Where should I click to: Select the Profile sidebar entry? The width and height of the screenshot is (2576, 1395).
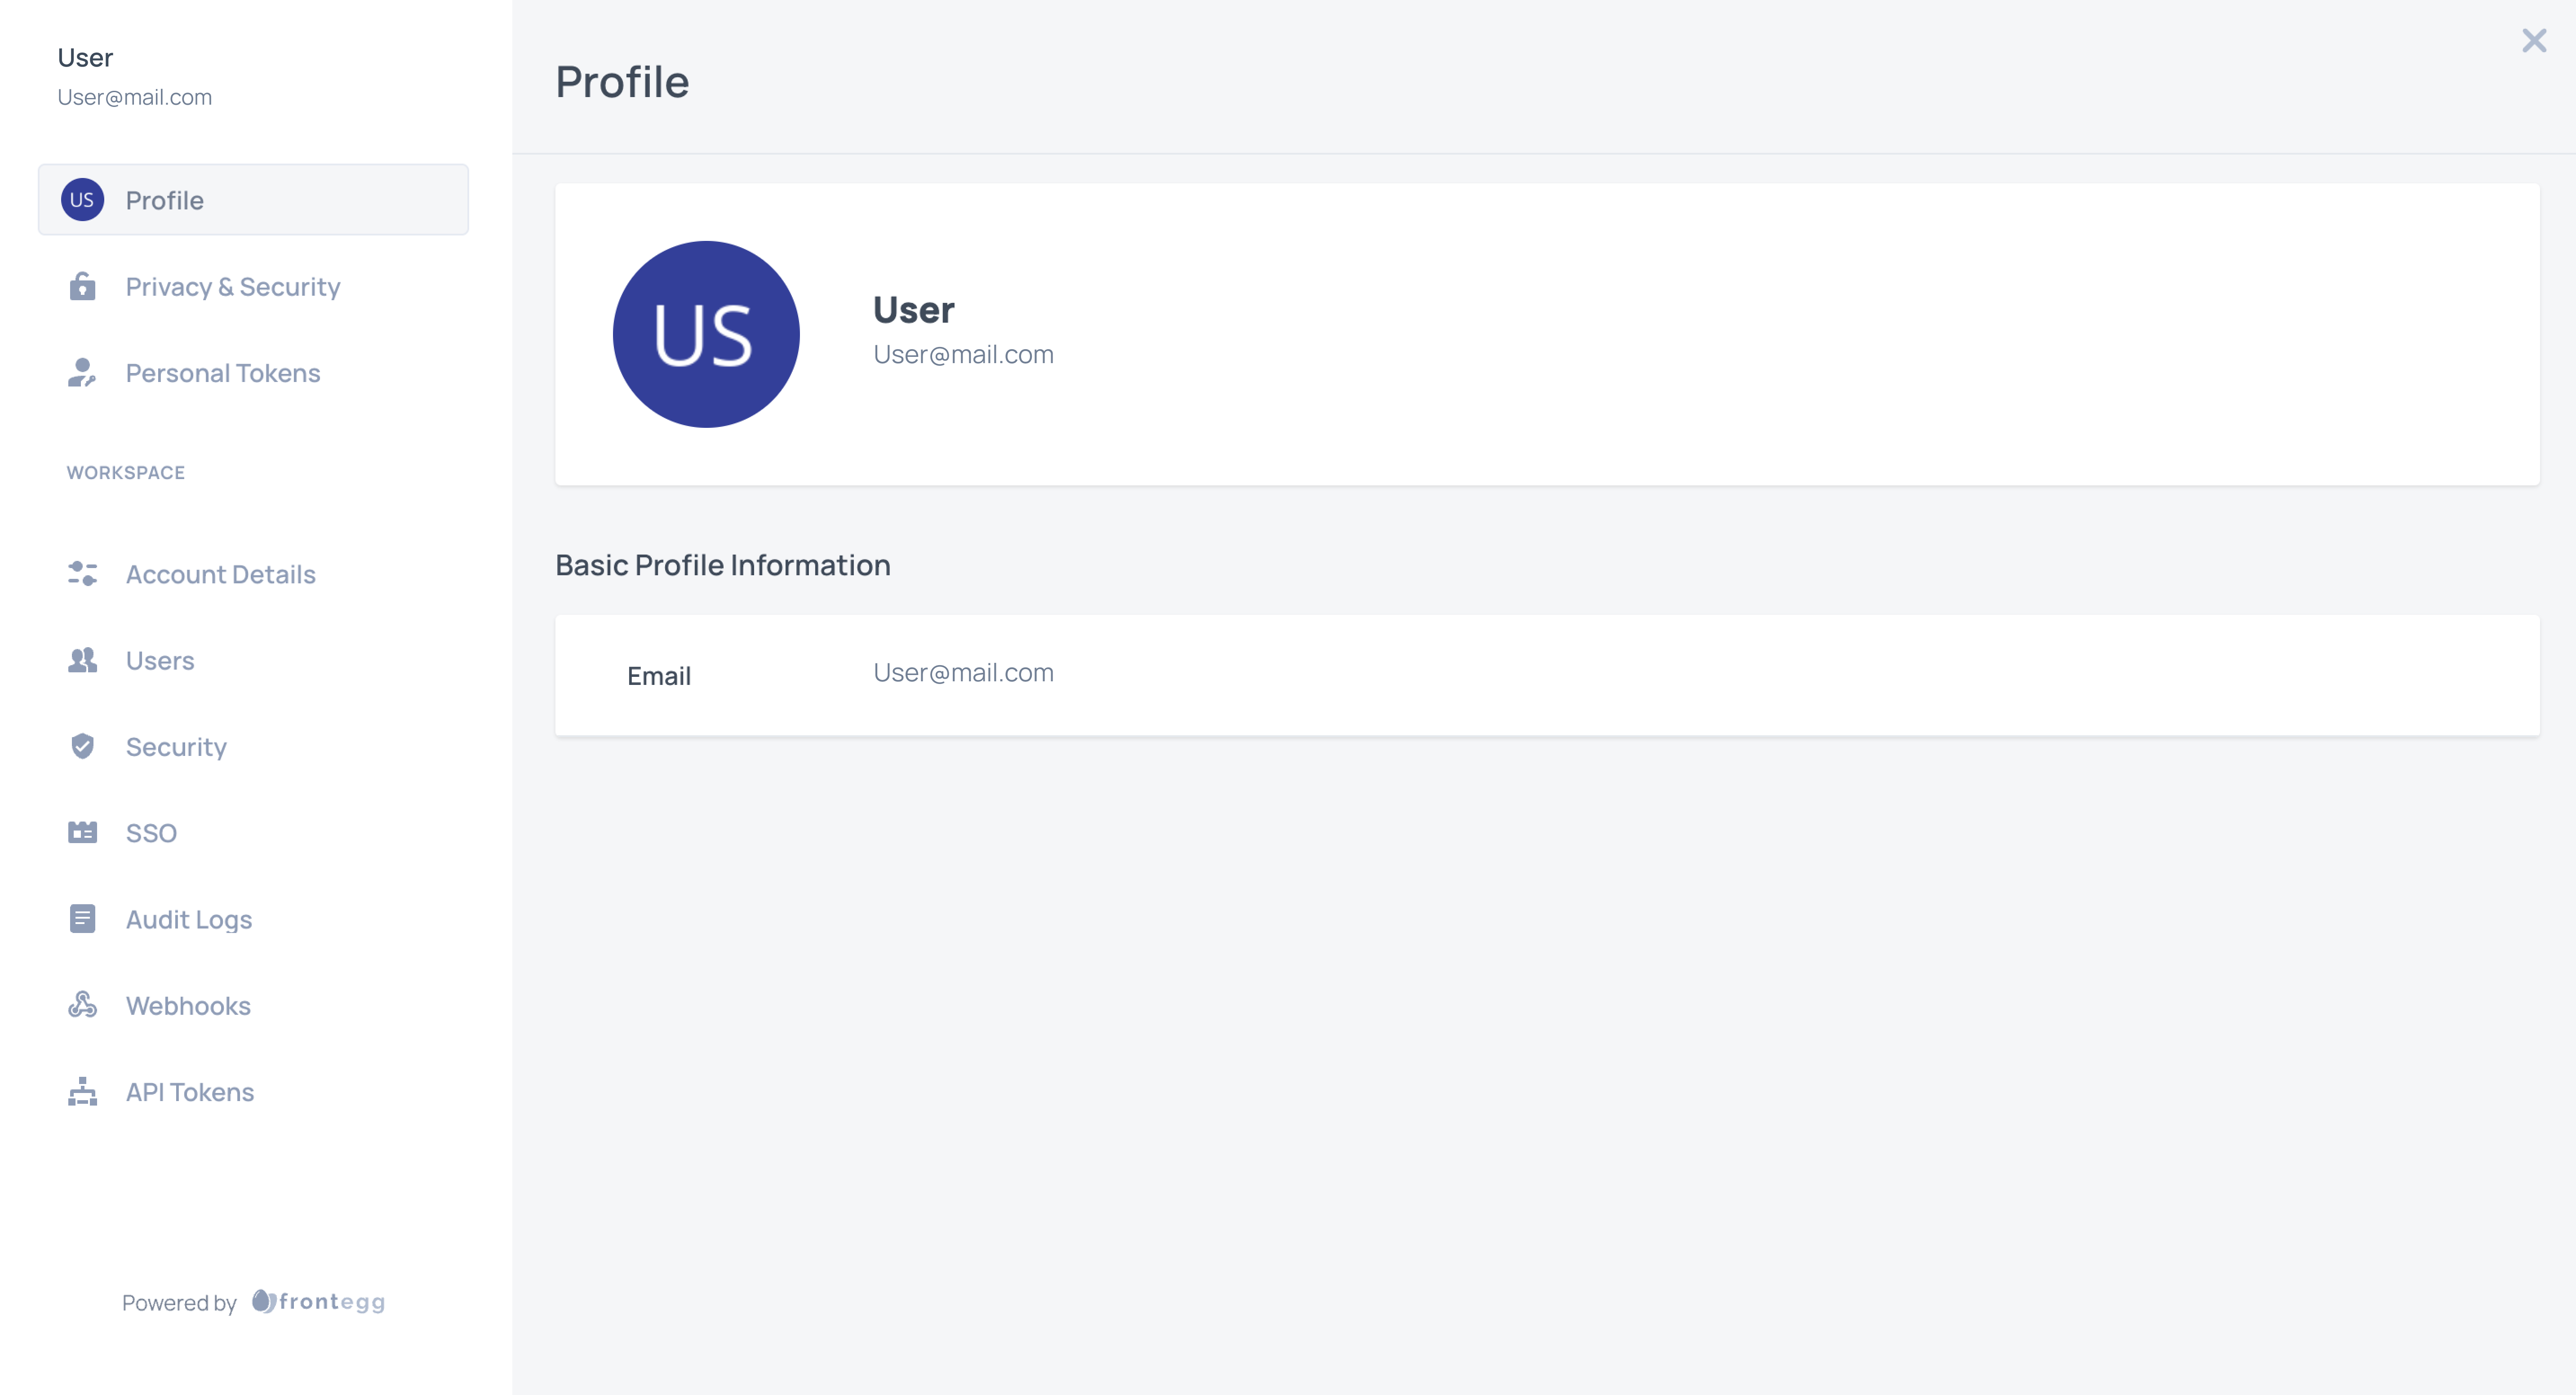tap(164, 200)
